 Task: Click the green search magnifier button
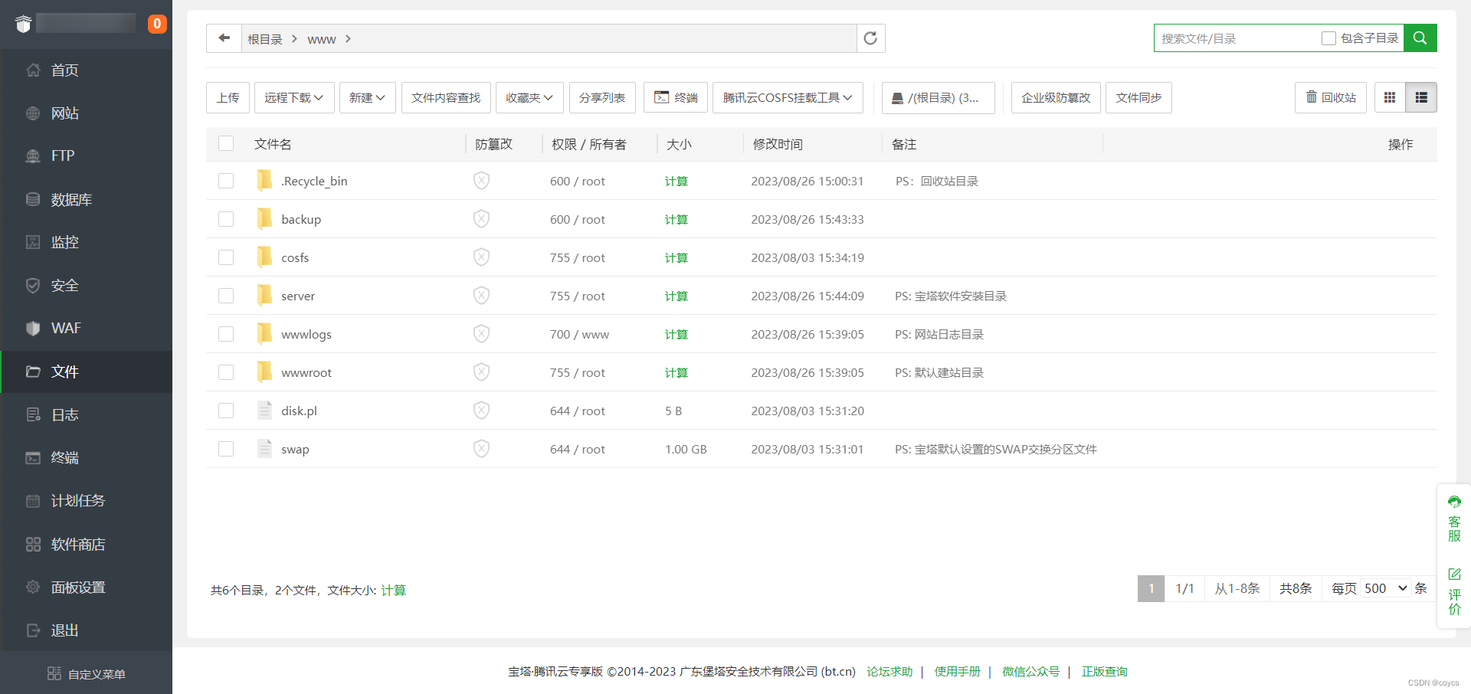pos(1420,38)
